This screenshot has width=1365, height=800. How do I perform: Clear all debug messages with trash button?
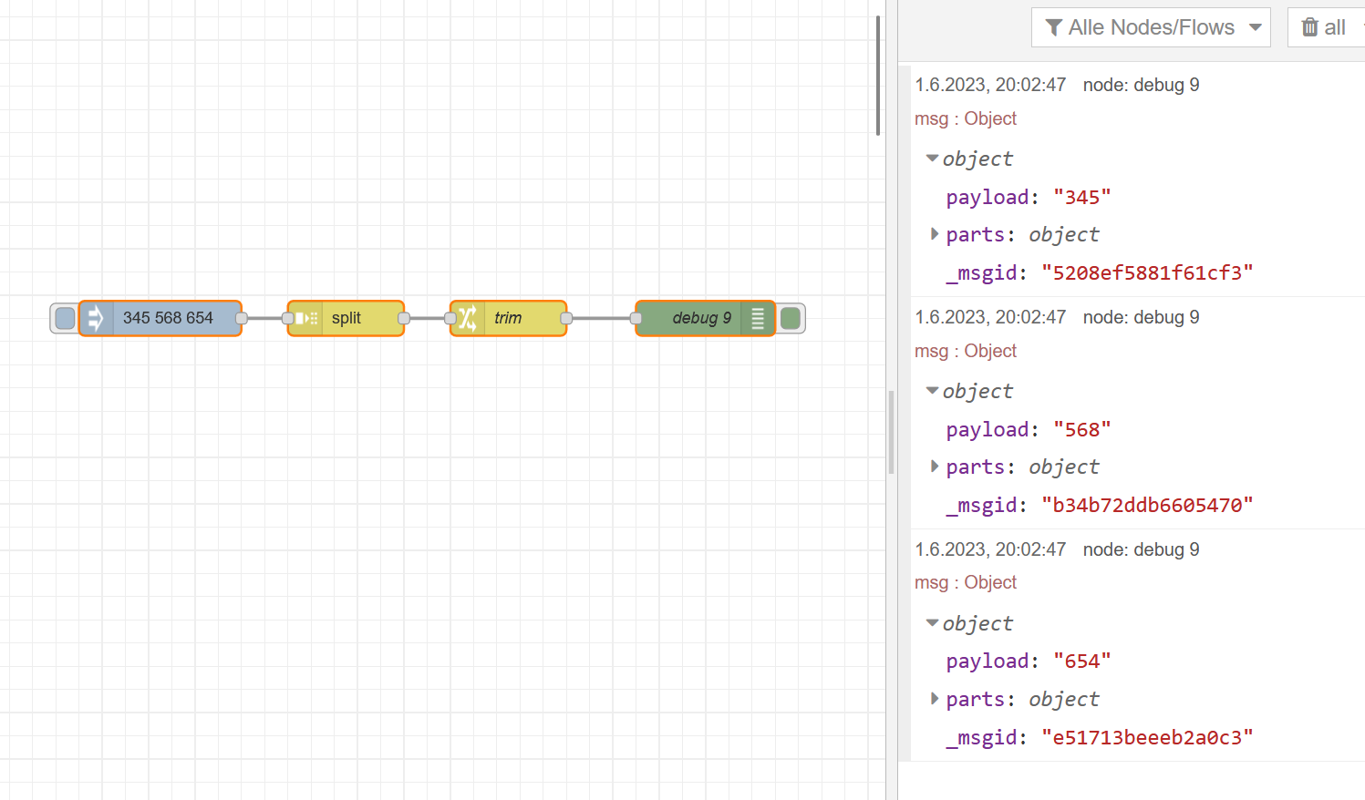tap(1325, 27)
